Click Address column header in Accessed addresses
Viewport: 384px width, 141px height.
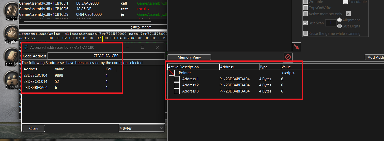point(38,69)
